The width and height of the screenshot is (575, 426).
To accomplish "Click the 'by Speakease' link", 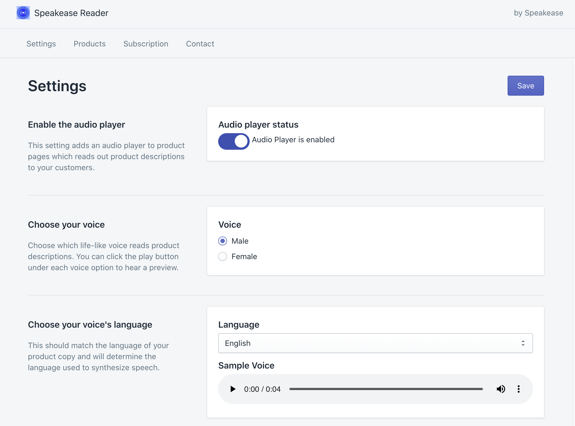I will pos(538,13).
